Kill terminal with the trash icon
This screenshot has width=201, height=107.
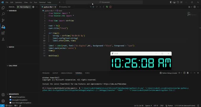[x=188, y=73]
